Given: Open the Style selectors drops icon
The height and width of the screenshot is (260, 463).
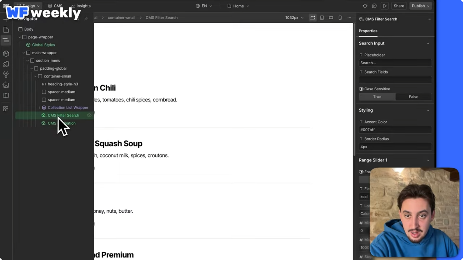Looking at the screenshot, I should 6,75.
